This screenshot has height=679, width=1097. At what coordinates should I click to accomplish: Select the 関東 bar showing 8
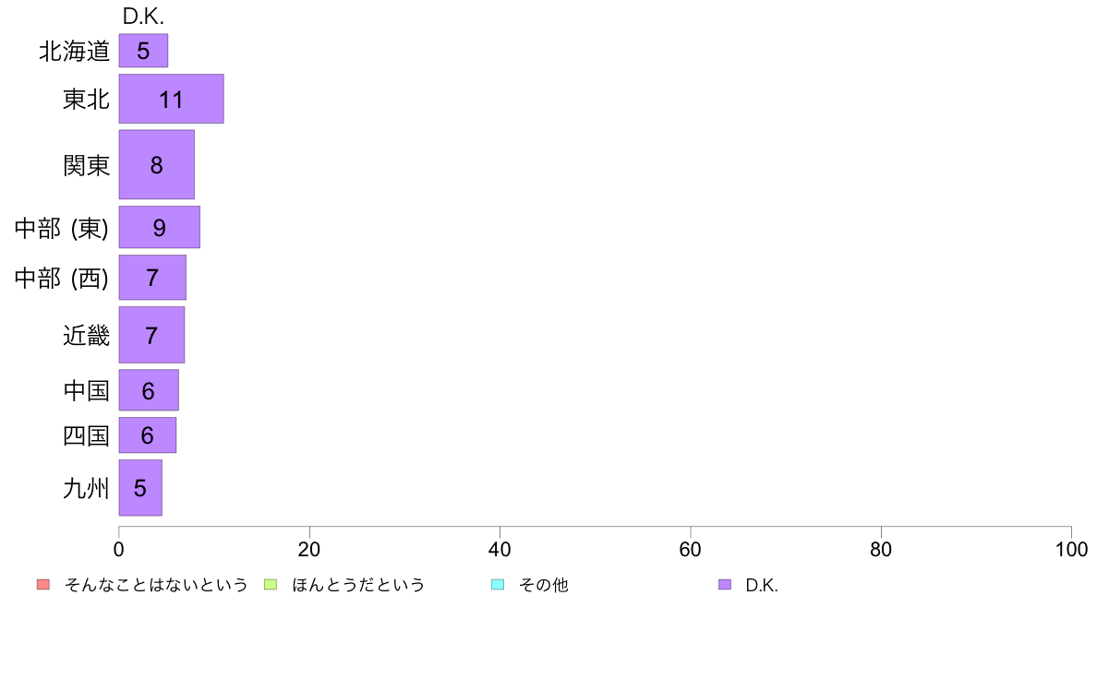tap(157, 164)
